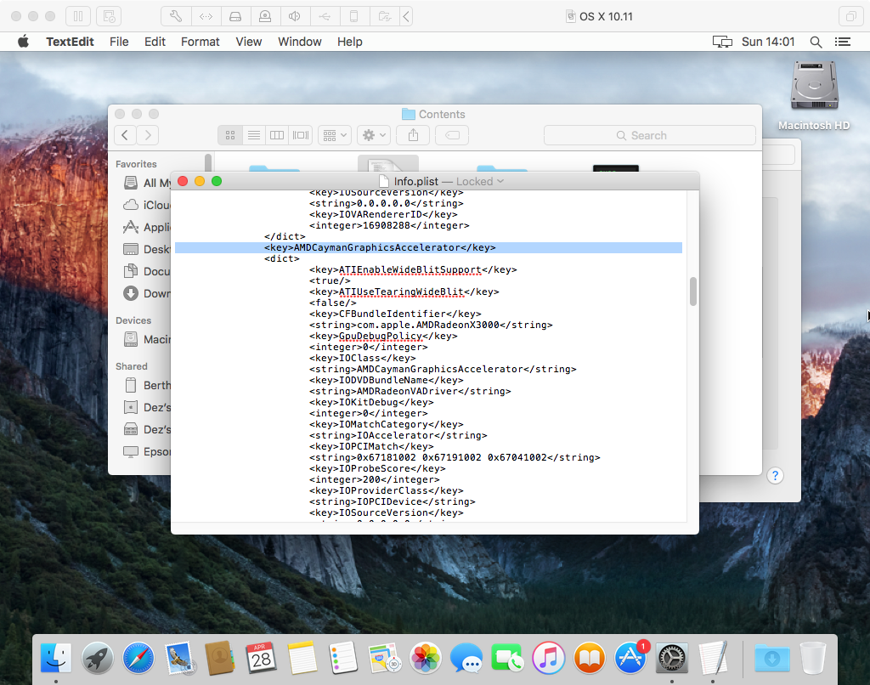Open System Preferences from the Dock
Screen dimensions: 870x685
(671, 659)
